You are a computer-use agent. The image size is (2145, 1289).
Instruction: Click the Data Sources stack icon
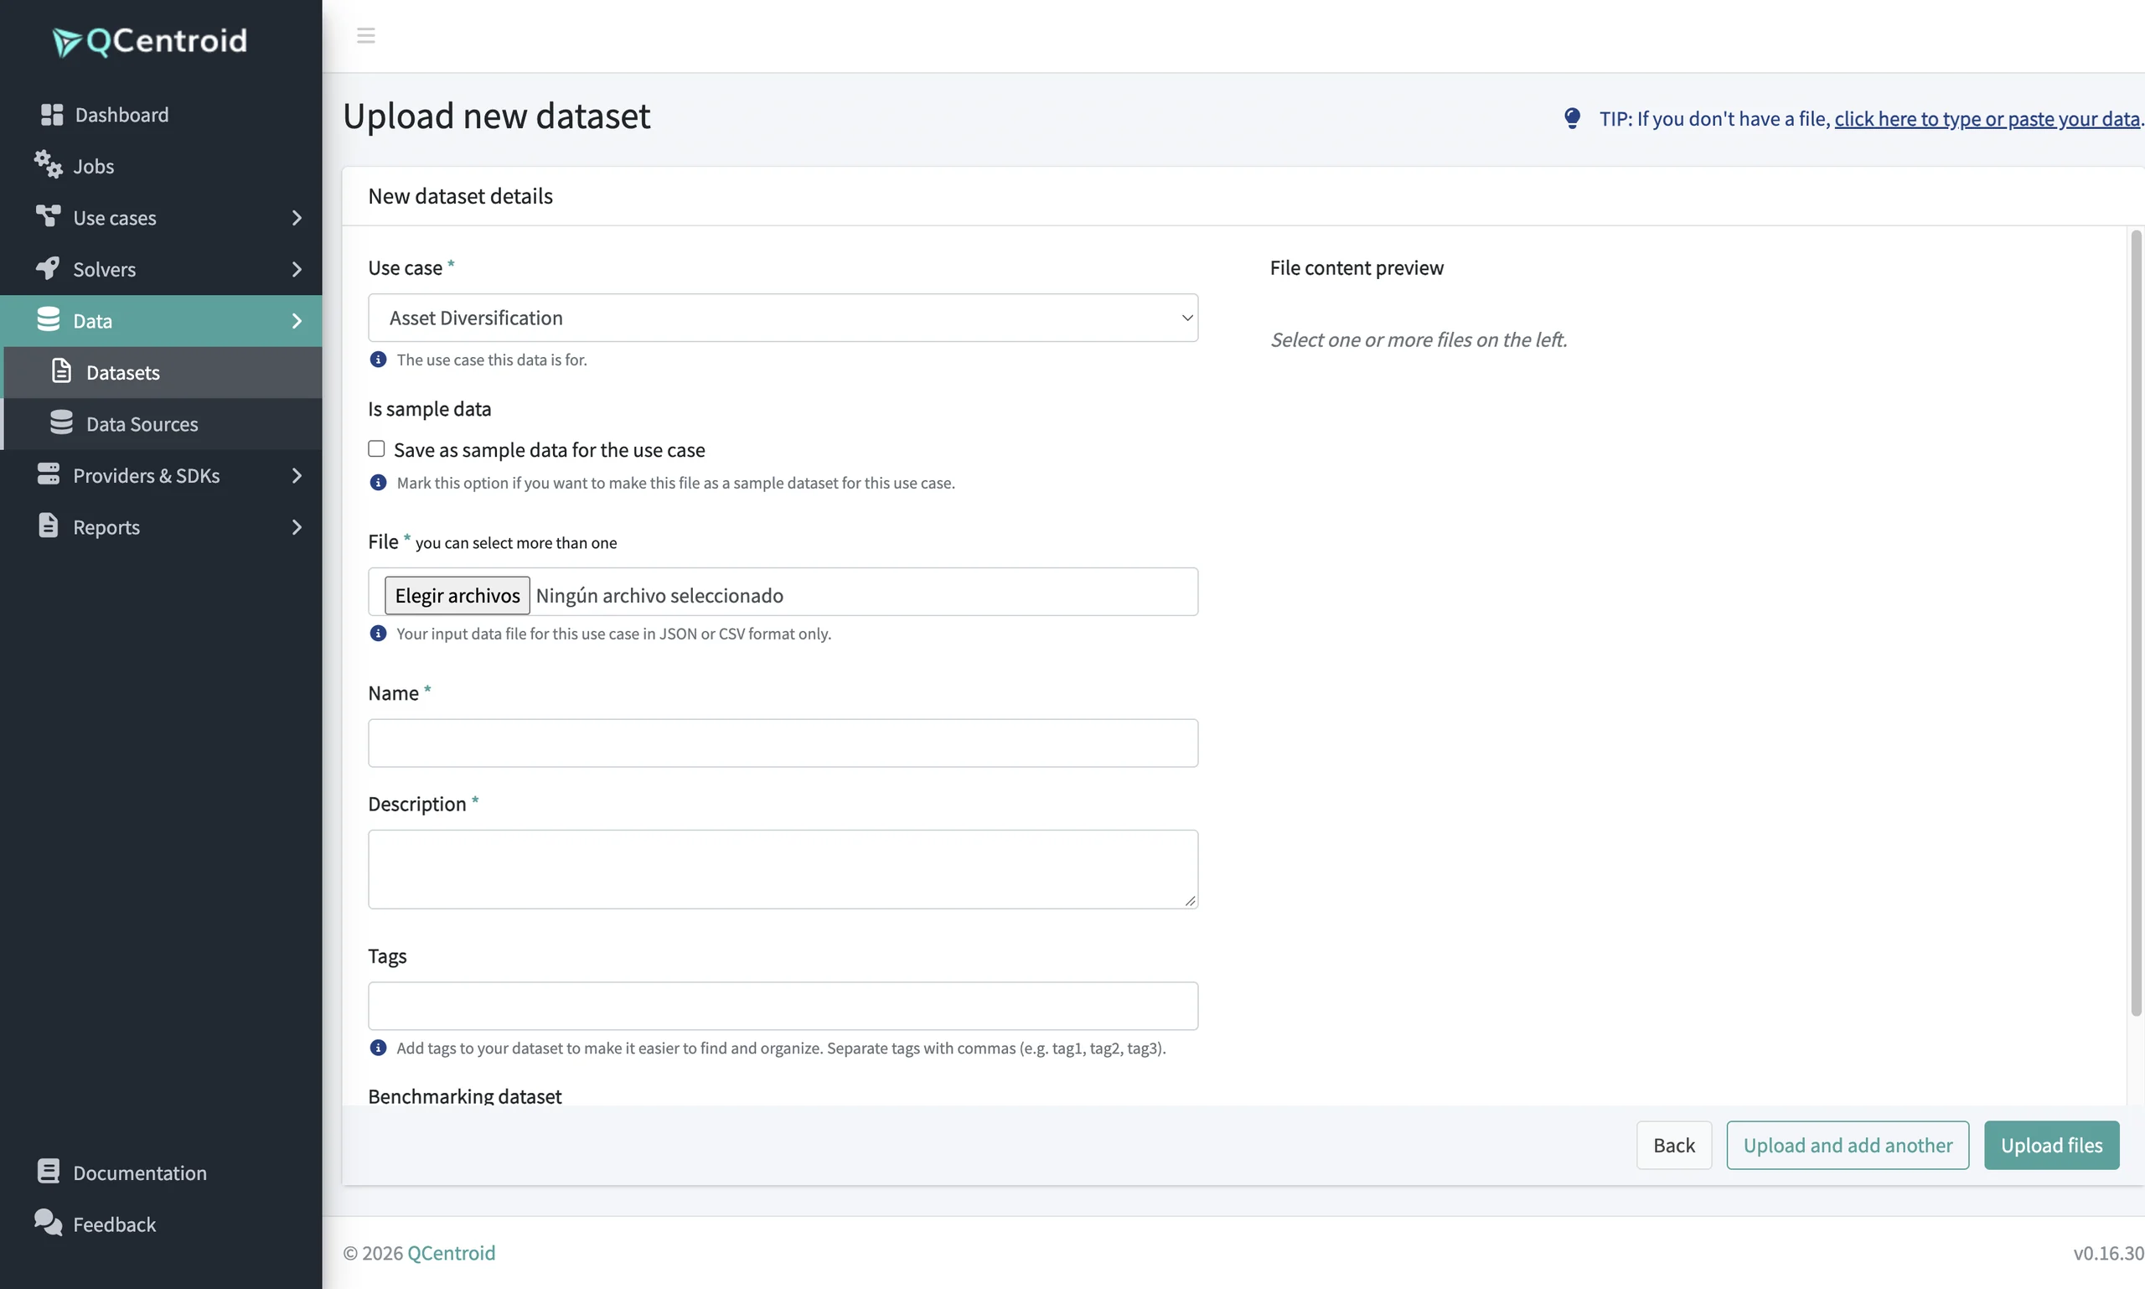(61, 422)
